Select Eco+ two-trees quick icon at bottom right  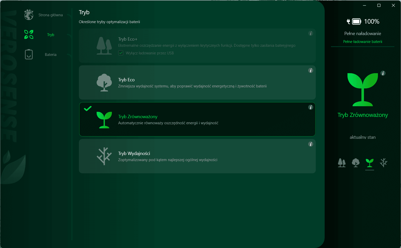(x=342, y=163)
